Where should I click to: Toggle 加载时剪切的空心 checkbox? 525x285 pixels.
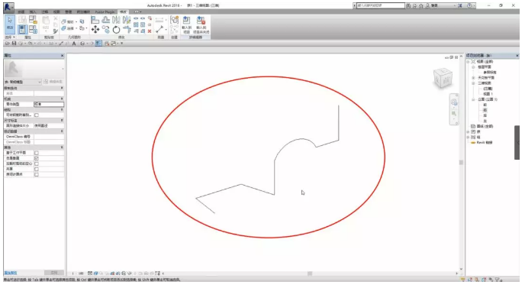point(37,164)
